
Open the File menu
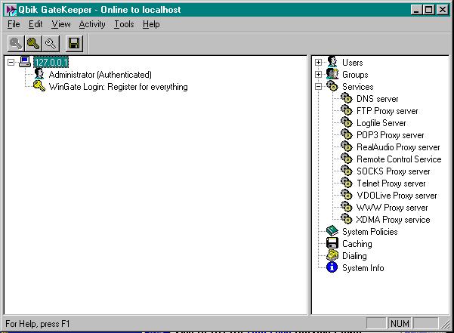point(14,24)
